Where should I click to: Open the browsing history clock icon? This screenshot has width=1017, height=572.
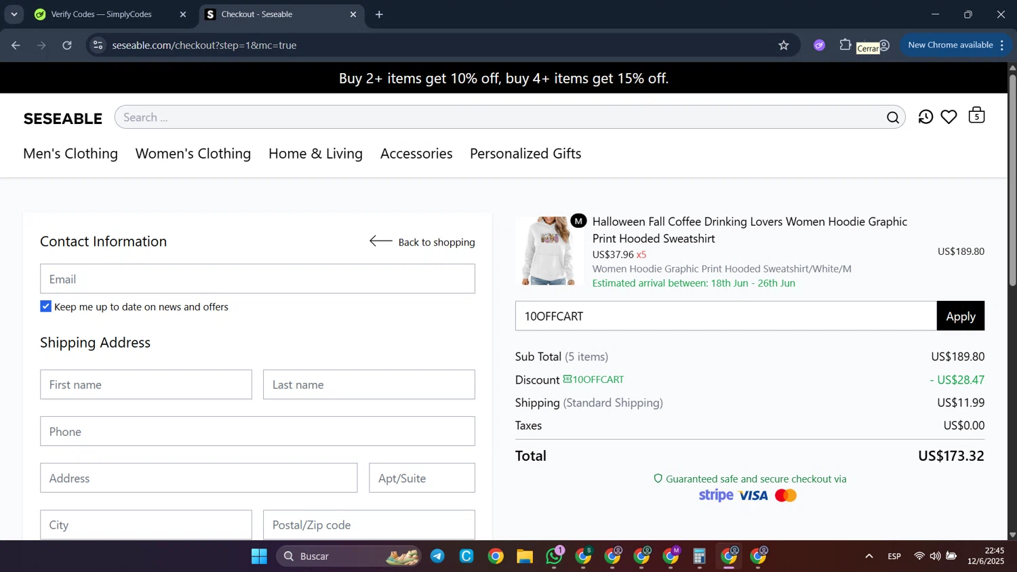pos(925,117)
